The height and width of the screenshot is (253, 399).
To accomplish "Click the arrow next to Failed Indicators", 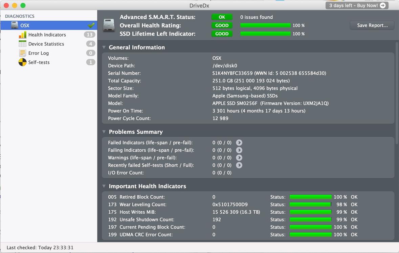I will pyautogui.click(x=239, y=142).
